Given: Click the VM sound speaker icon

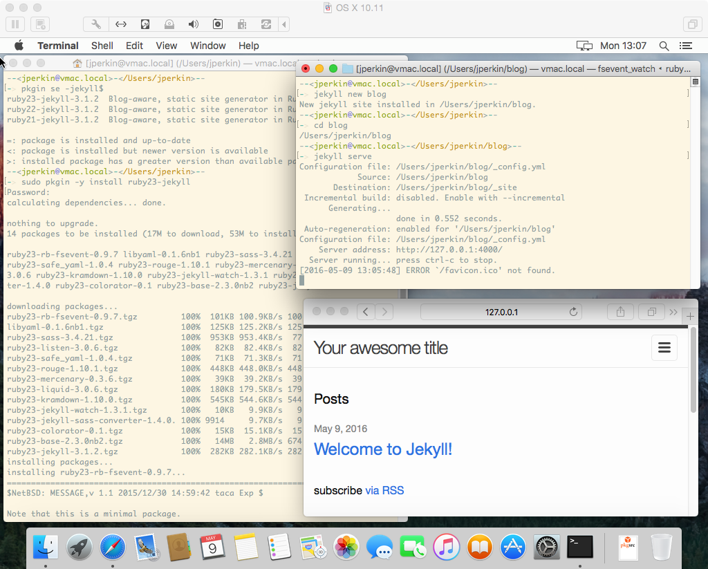Looking at the screenshot, I should pyautogui.click(x=194, y=24).
